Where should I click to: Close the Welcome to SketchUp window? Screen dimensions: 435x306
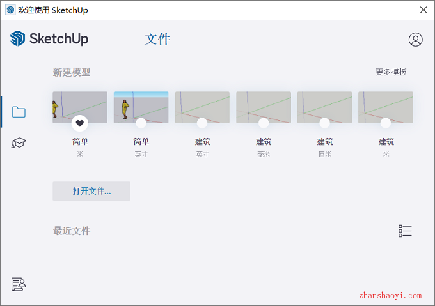point(423,10)
